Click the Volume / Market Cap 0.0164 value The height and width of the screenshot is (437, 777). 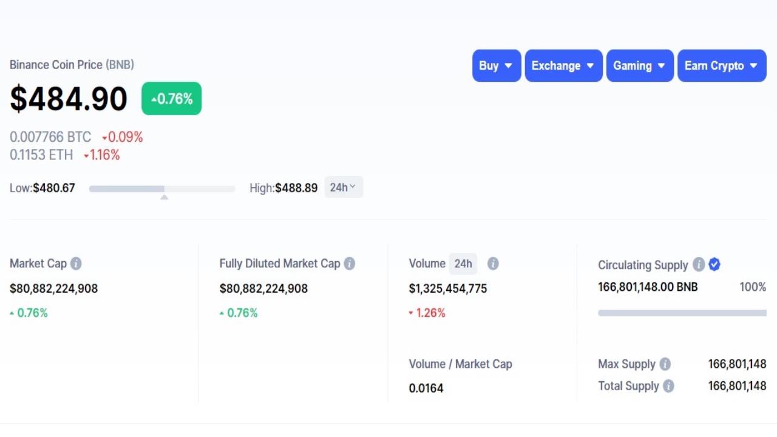click(426, 388)
